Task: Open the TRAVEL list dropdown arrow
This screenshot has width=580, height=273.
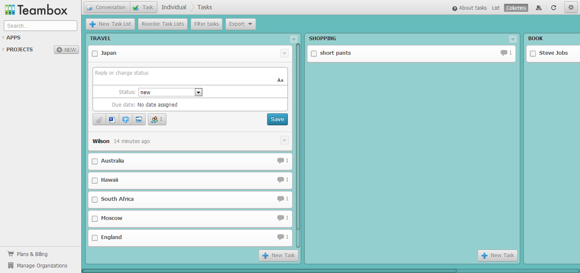Action: [x=294, y=39]
